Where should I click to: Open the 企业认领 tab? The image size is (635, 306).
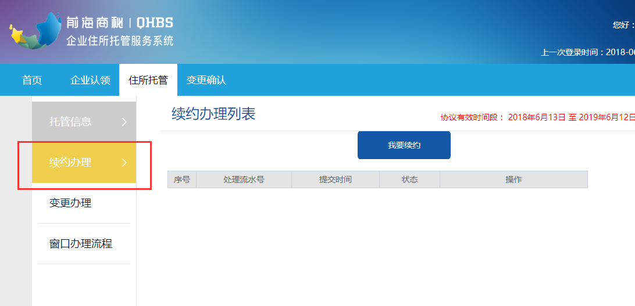(90, 80)
